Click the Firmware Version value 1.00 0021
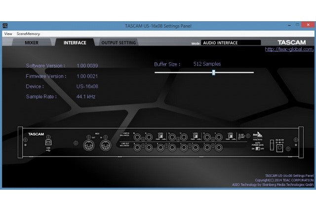Viewport: 316px width, 211px height. pyautogui.click(x=87, y=76)
